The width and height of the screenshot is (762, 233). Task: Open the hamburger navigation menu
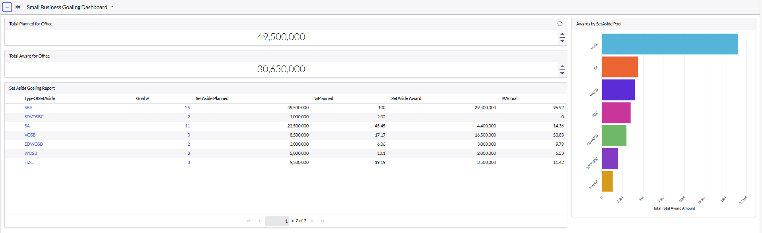coord(7,7)
